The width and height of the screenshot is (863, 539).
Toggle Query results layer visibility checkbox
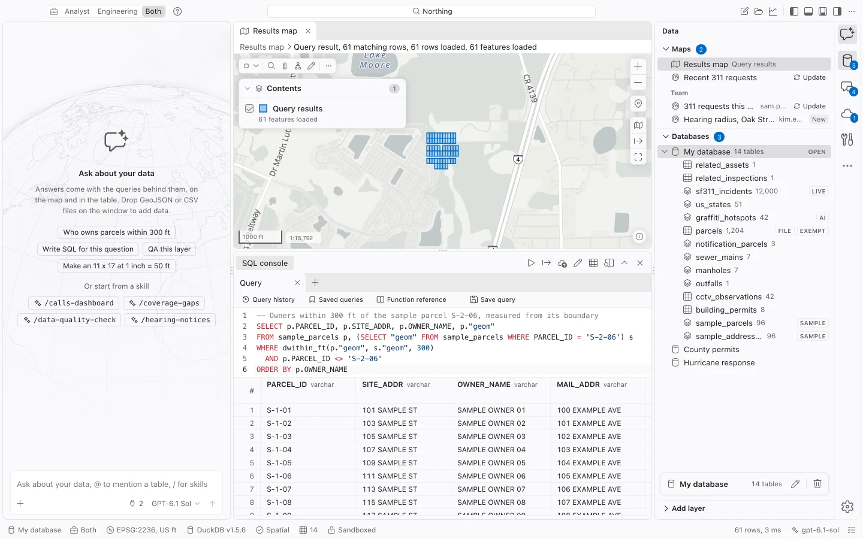pyautogui.click(x=249, y=108)
